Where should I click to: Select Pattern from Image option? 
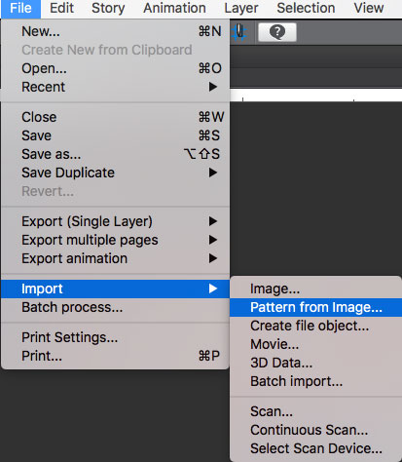[315, 307]
